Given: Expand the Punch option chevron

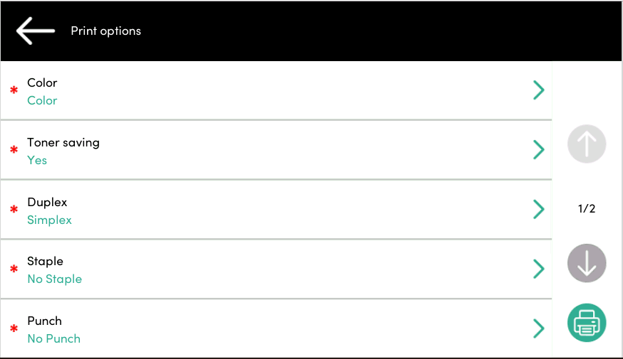Looking at the screenshot, I should [x=539, y=328].
